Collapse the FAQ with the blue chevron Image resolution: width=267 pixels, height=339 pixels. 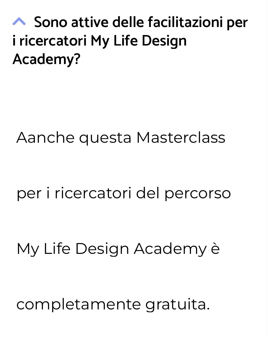tap(19, 22)
